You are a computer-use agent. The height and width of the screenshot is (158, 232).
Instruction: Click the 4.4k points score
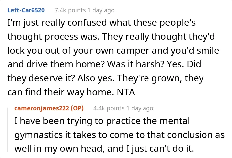click(109, 108)
